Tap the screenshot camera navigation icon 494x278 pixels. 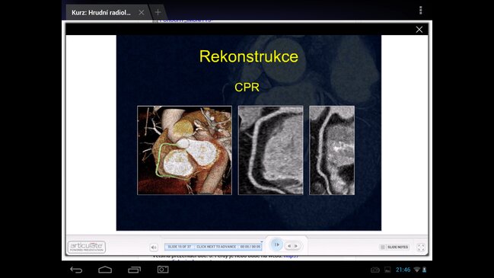[x=163, y=270]
